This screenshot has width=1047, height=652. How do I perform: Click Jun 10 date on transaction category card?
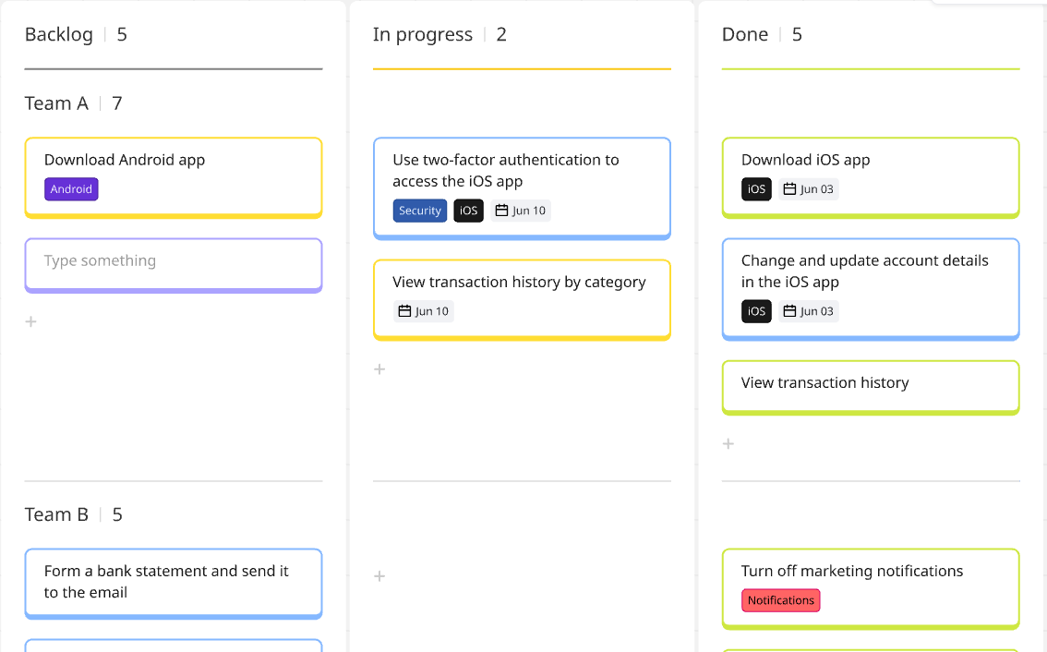coord(424,311)
